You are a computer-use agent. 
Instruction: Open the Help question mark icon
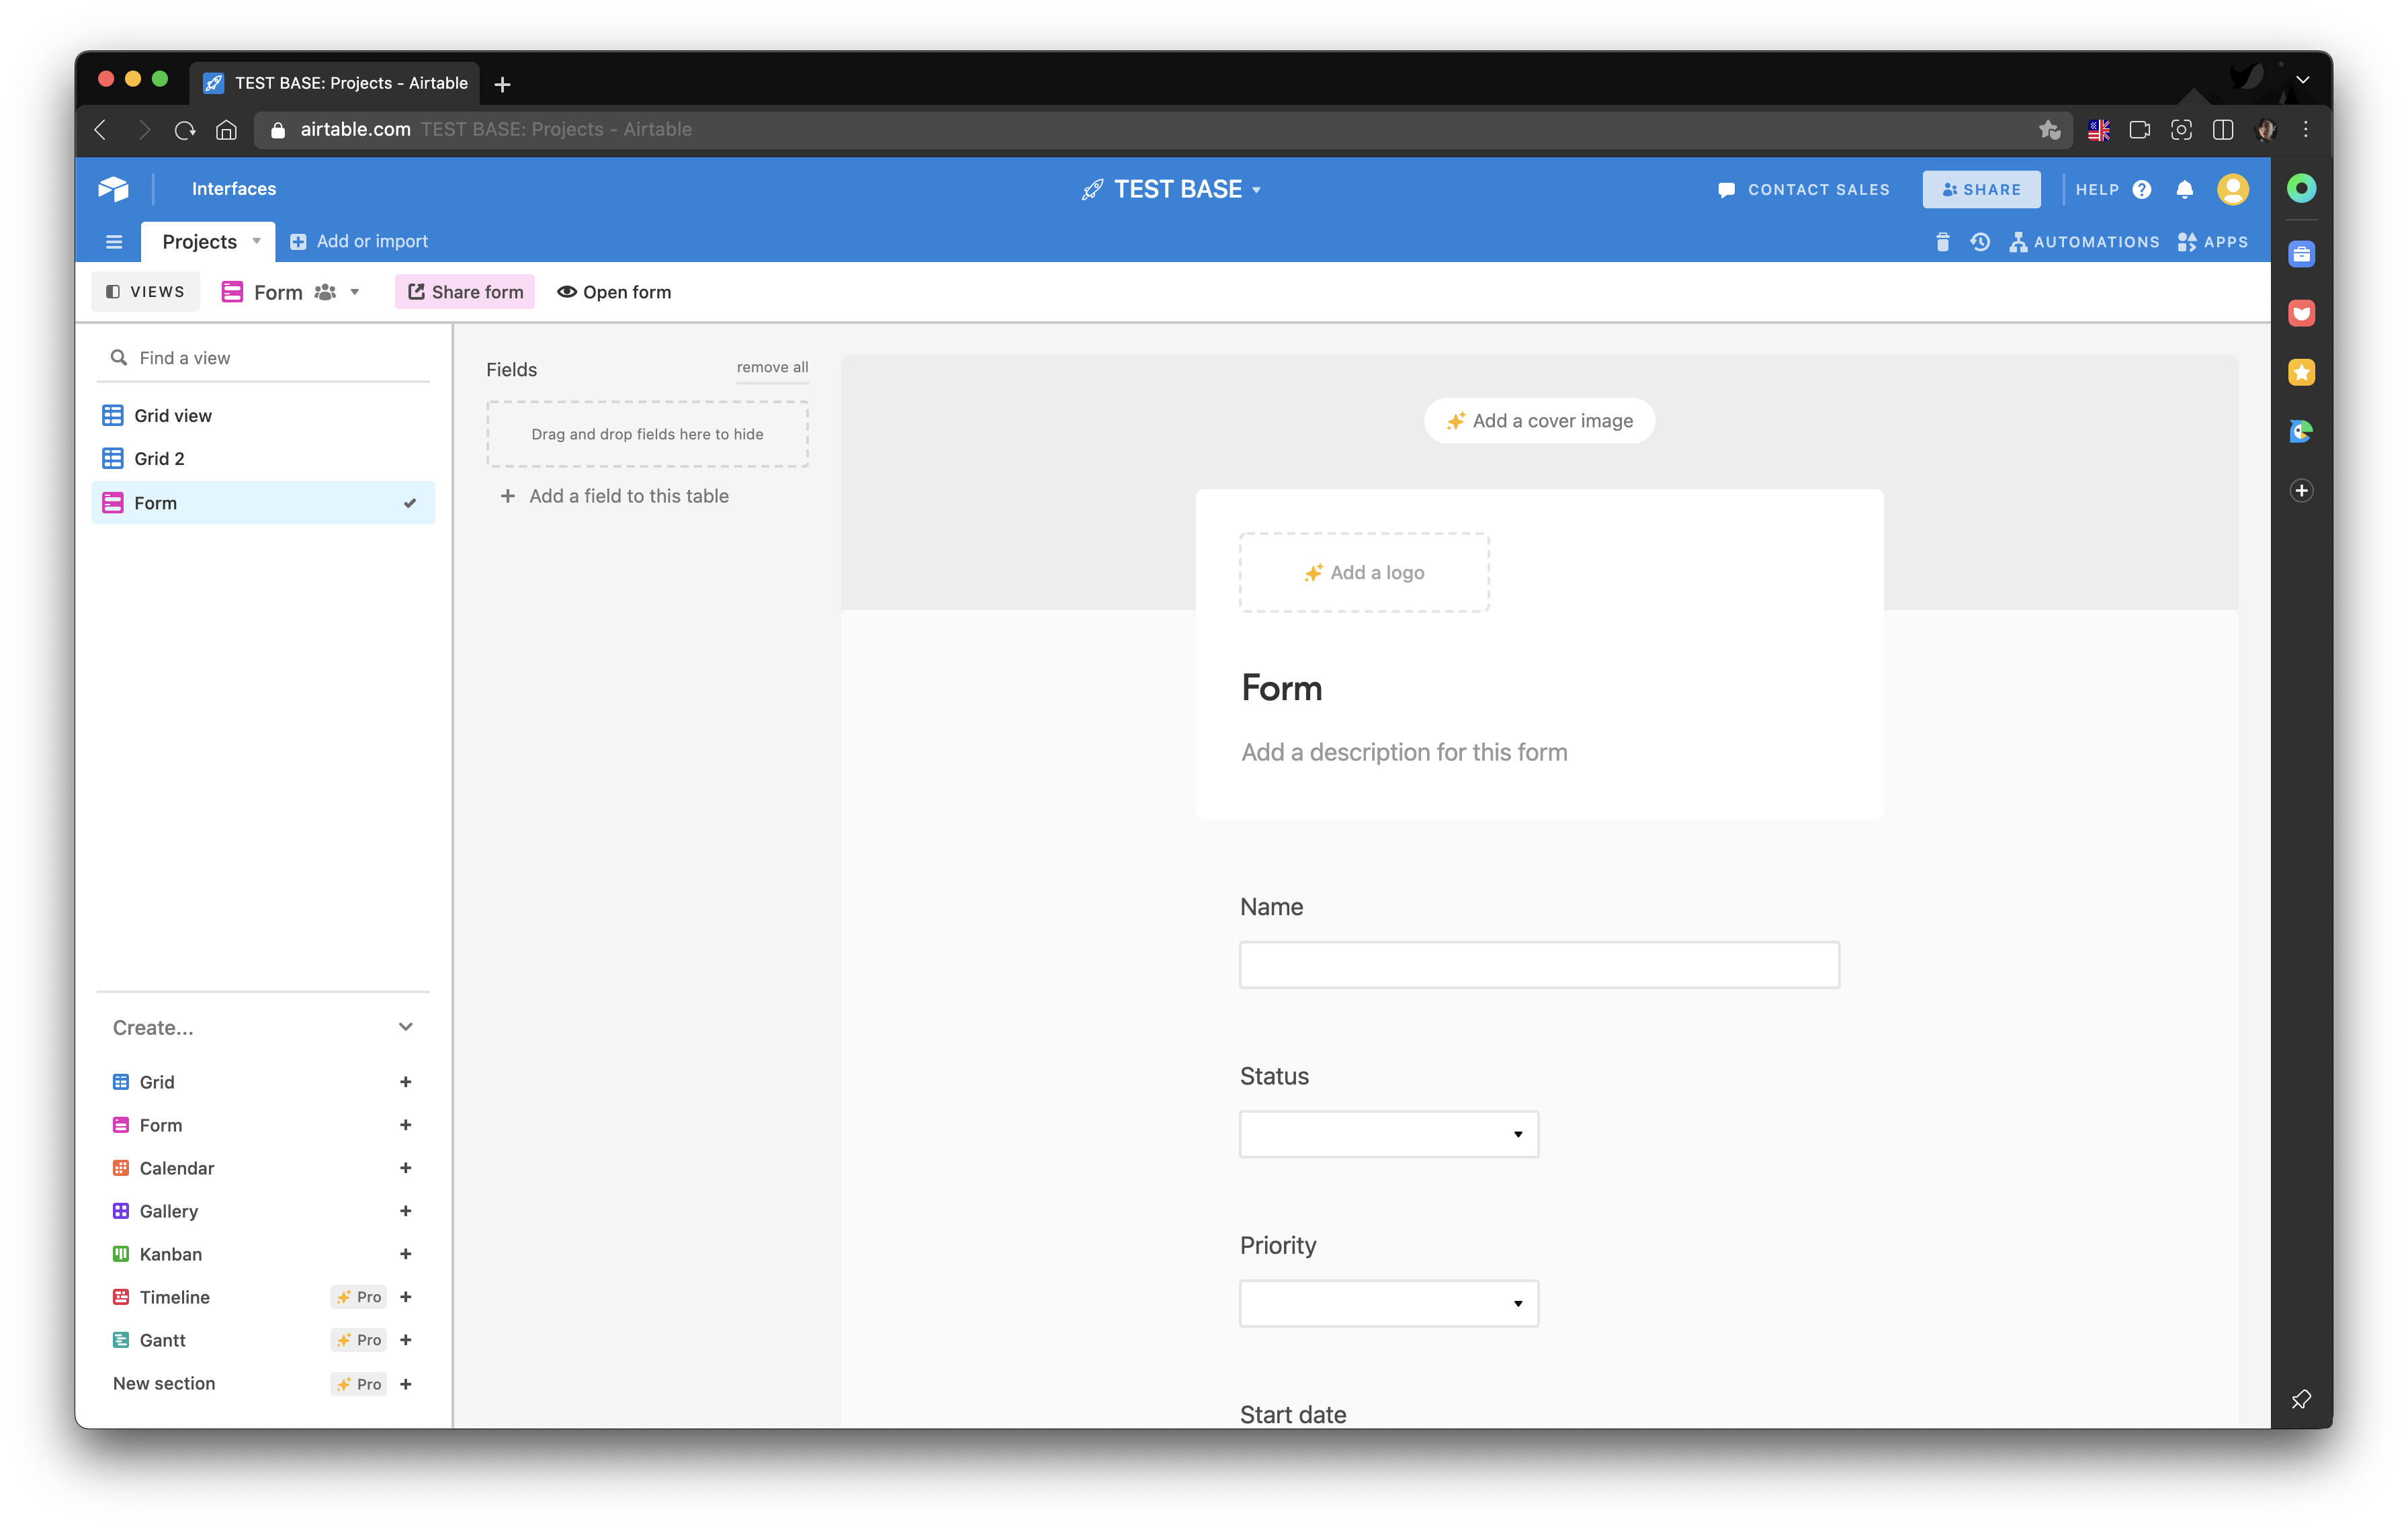coord(2142,189)
